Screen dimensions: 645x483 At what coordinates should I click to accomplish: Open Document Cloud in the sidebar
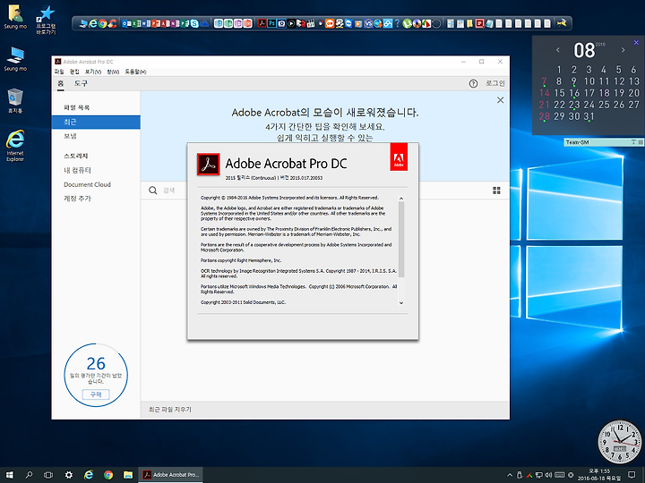click(87, 184)
